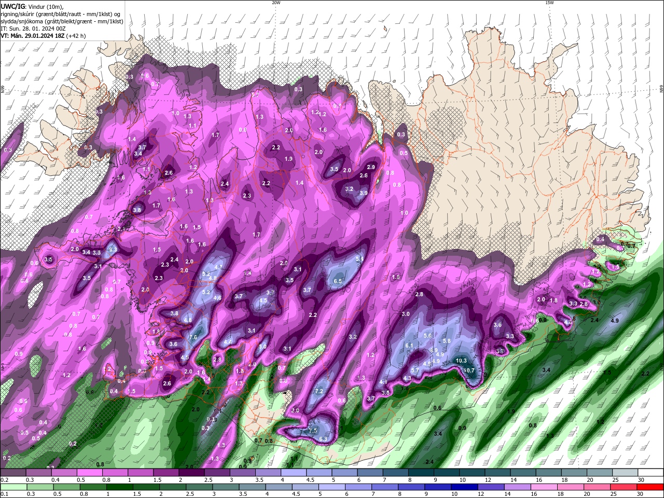664x498 pixels.
Task: Click the '15W' longitude label
Action: coord(549,3)
